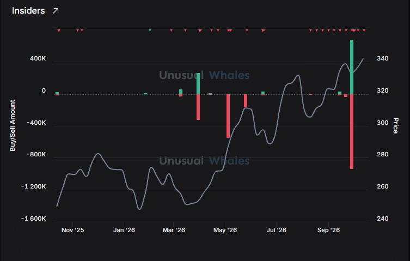Click the 400K left axis label
The width and height of the screenshot is (410, 261).
(x=38, y=58)
